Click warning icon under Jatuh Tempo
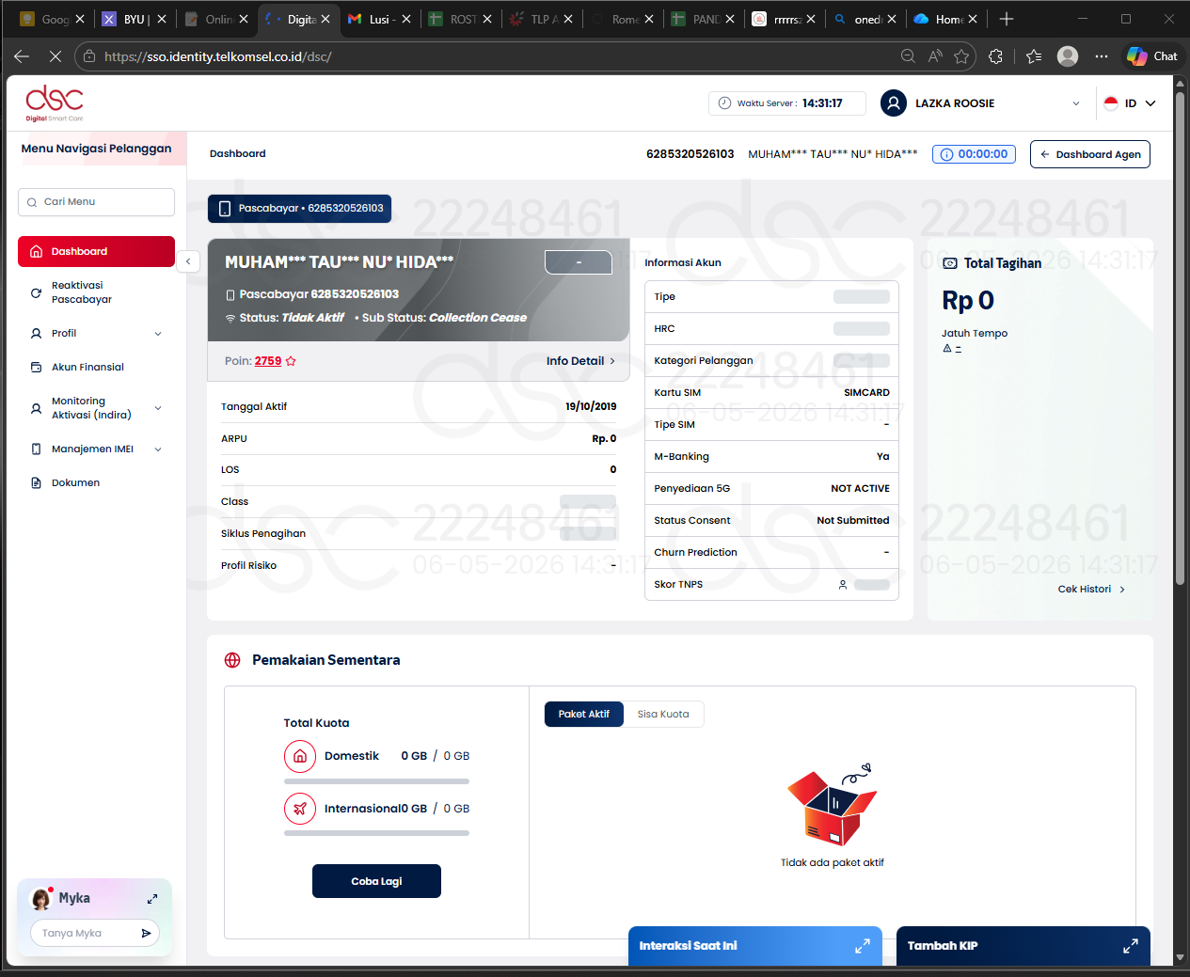This screenshot has width=1190, height=977. pos(947,348)
